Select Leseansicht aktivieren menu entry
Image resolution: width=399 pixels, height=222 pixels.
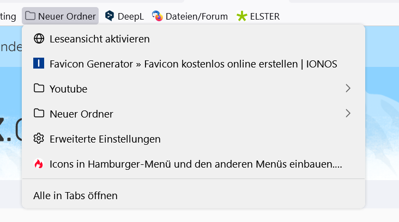99,39
